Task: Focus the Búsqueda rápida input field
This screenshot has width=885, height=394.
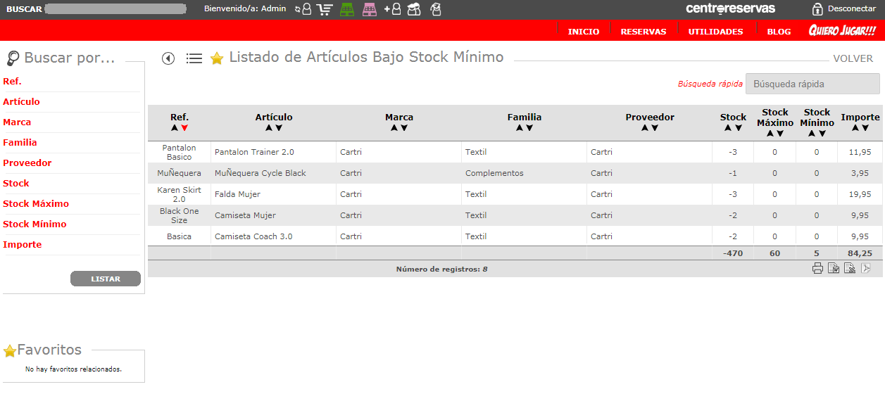Action: click(812, 84)
